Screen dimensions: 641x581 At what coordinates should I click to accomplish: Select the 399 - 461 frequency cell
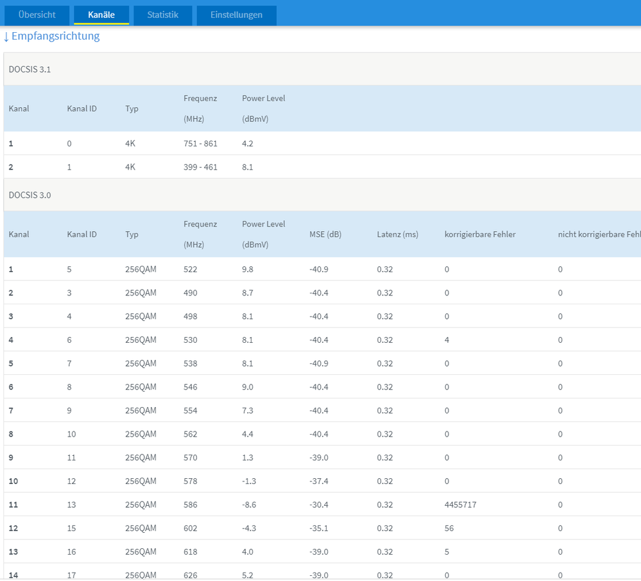coord(200,167)
